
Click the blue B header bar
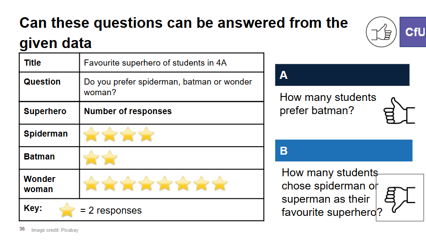[344, 151]
